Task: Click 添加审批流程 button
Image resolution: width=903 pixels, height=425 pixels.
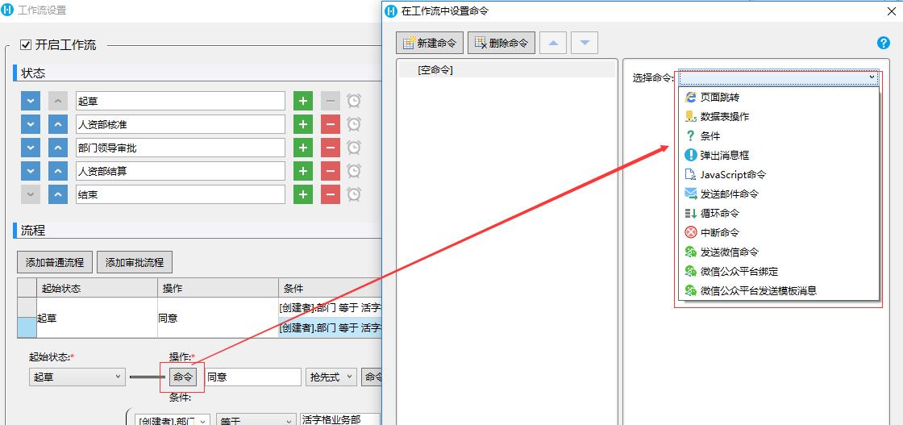Action: (x=134, y=262)
